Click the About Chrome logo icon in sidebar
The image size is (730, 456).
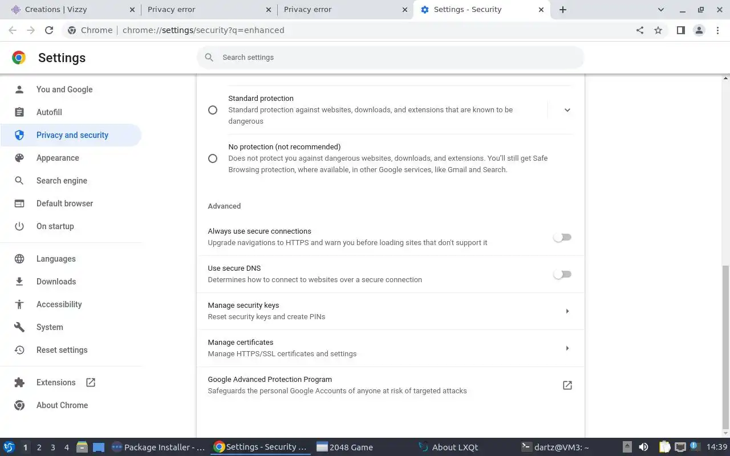19,405
